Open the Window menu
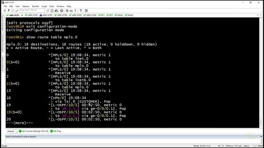 pos(60,6)
